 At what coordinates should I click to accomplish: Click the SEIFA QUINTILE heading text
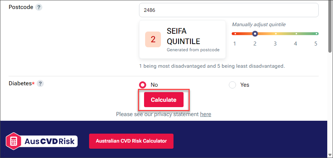[x=183, y=37]
